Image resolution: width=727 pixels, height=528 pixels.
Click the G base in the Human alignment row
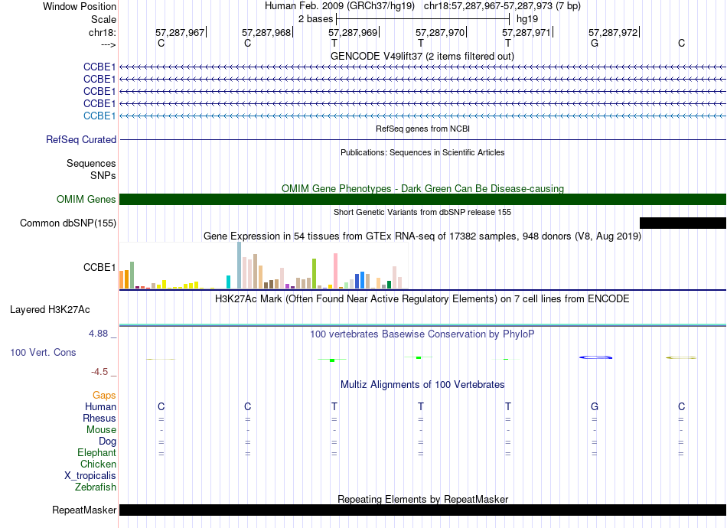(x=595, y=406)
